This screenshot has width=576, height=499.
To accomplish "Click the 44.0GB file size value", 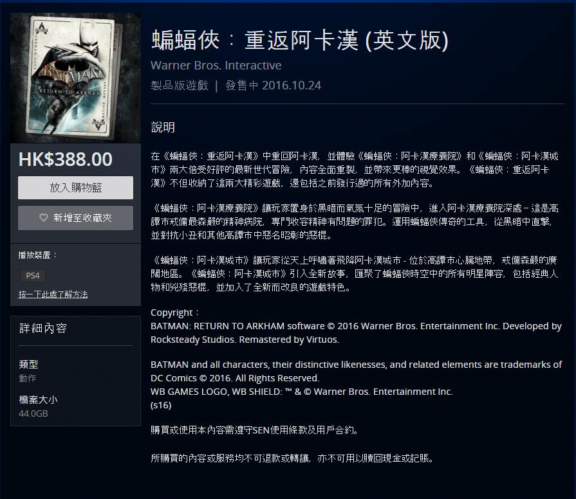I will pos(33,413).
